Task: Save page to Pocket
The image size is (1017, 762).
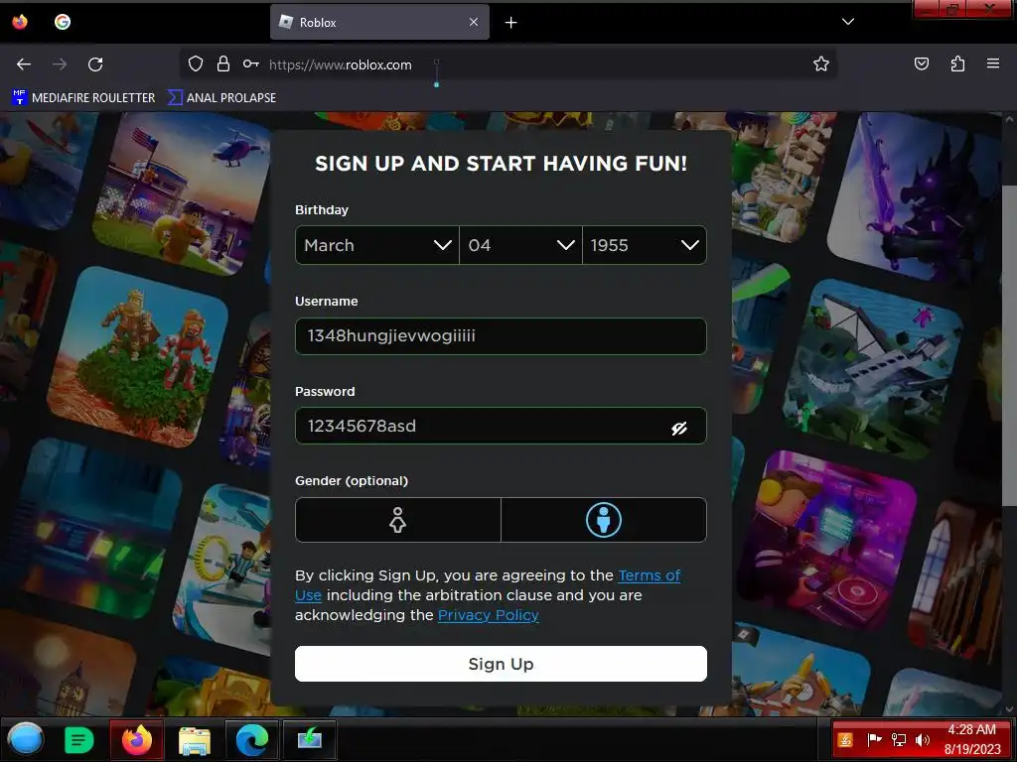Action: [922, 64]
